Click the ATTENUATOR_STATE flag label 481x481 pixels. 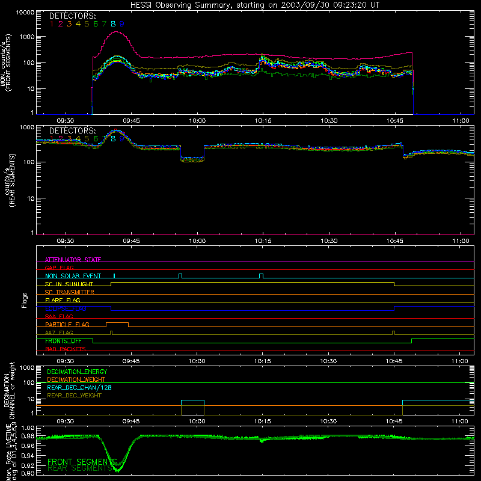click(73, 260)
